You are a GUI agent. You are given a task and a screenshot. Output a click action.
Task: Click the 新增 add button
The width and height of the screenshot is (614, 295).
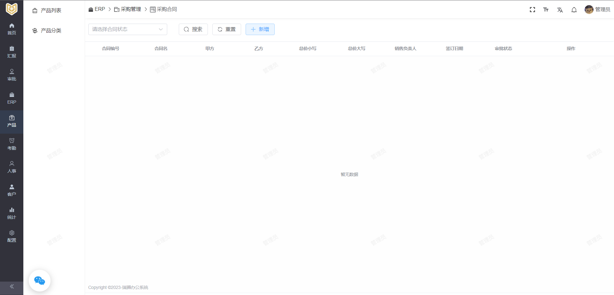(260, 29)
